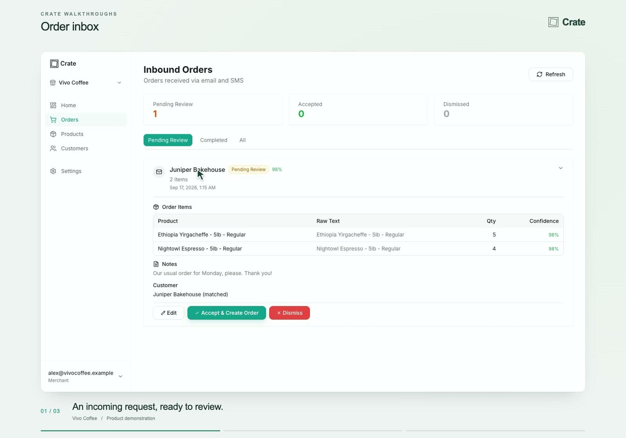Image resolution: width=626 pixels, height=438 pixels.
Task: Click the yellow Pending Review status badge
Action: pyautogui.click(x=248, y=169)
